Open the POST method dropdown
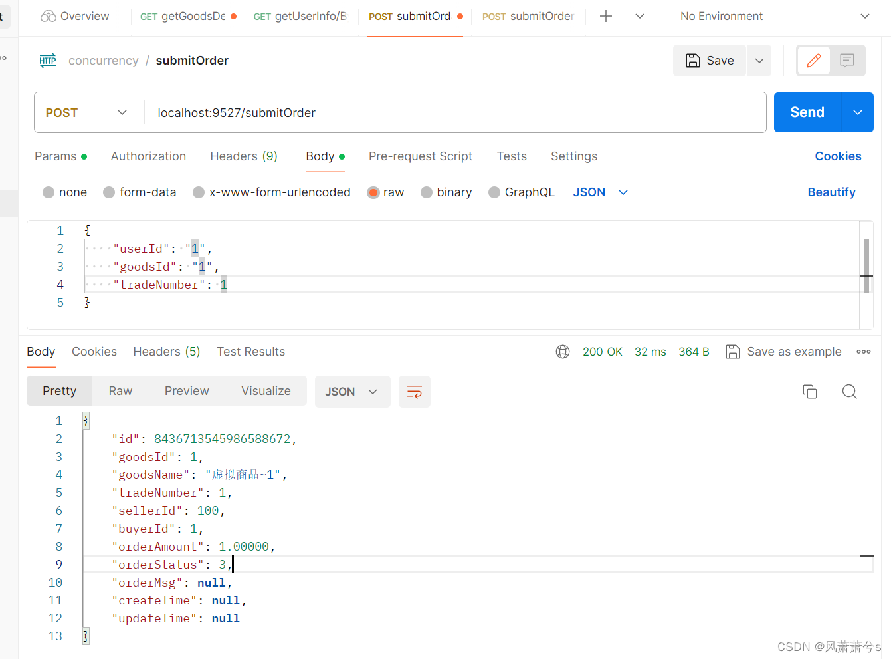Image resolution: width=891 pixels, height=659 pixels. click(x=86, y=112)
